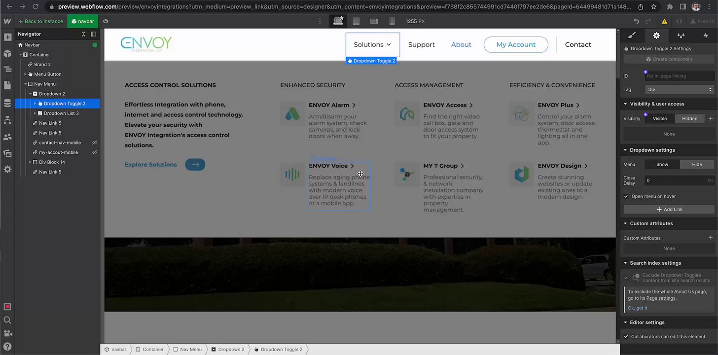Expand the Div Block 14 node
This screenshot has width=718, height=355.
30,162
